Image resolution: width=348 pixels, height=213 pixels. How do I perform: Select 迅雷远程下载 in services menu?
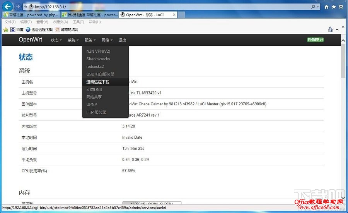pos(106,82)
